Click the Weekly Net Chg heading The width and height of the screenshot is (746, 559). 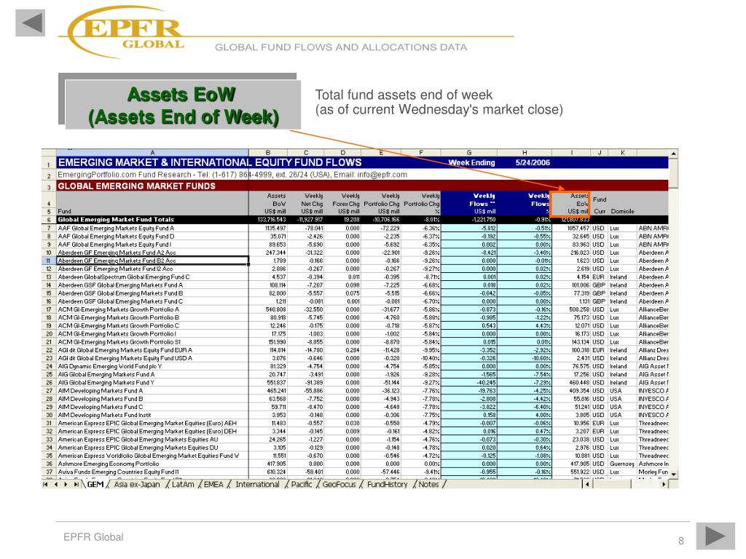click(x=312, y=204)
